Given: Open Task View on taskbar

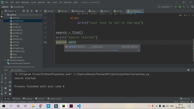Looking at the screenshot, I should coord(25,106).
